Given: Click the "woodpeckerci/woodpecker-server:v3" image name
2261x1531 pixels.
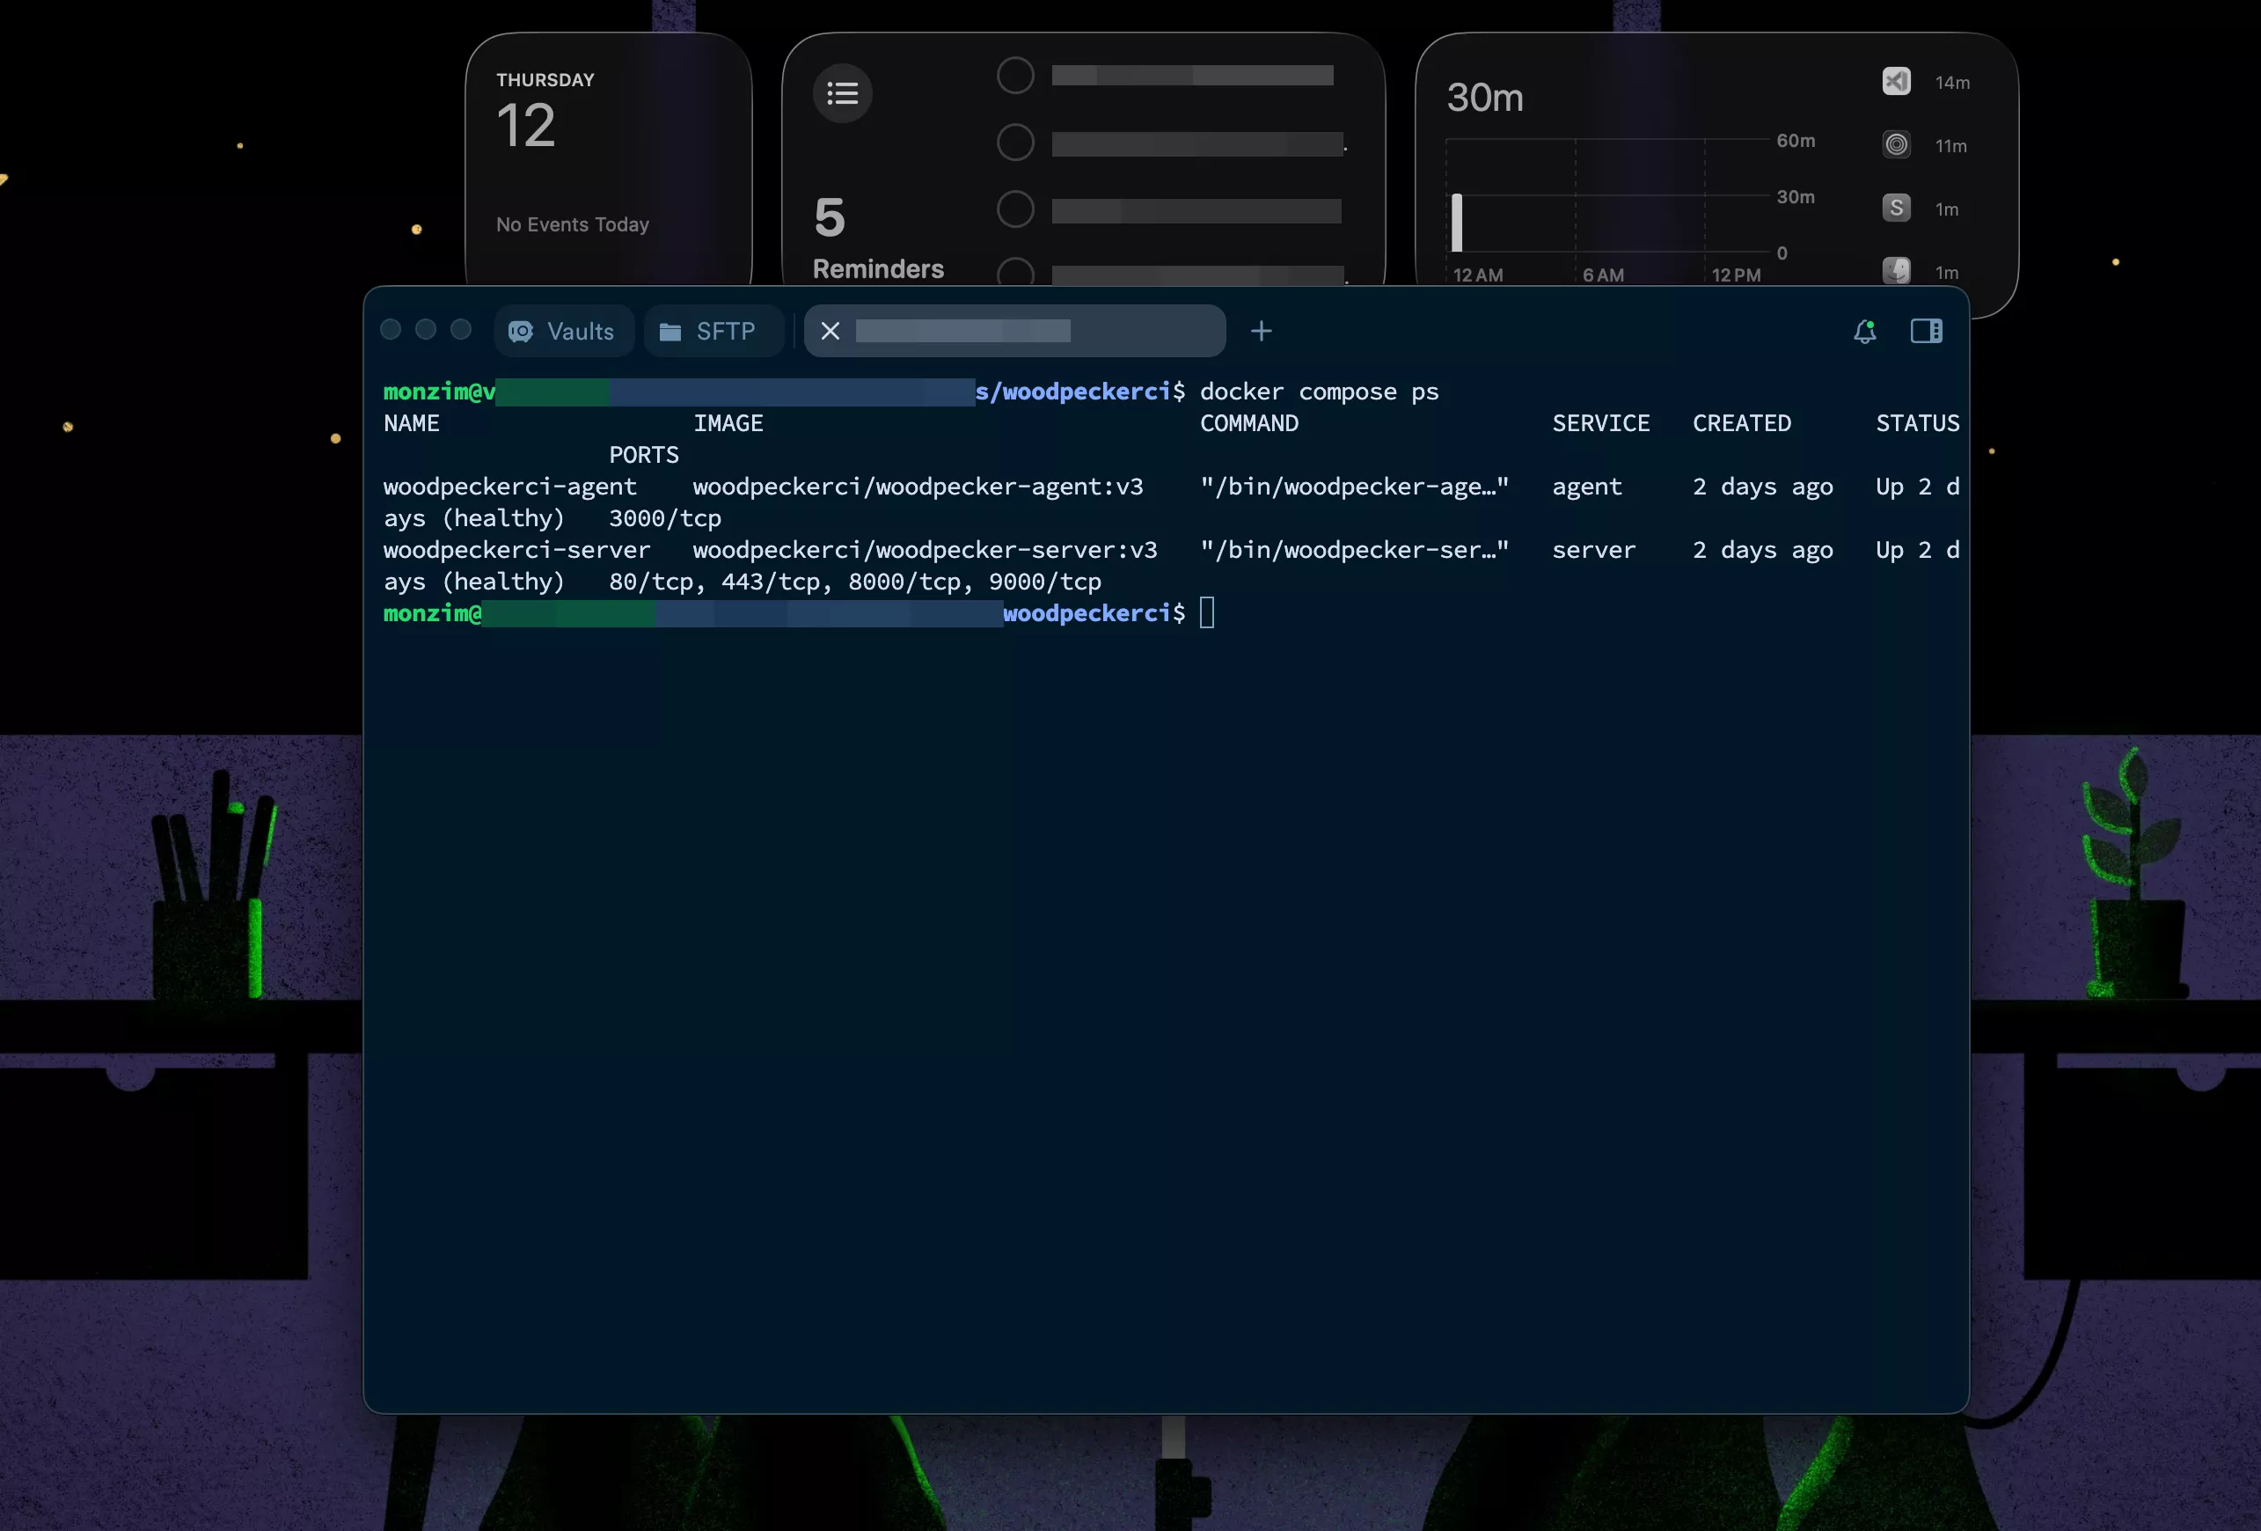Looking at the screenshot, I should coord(925,550).
